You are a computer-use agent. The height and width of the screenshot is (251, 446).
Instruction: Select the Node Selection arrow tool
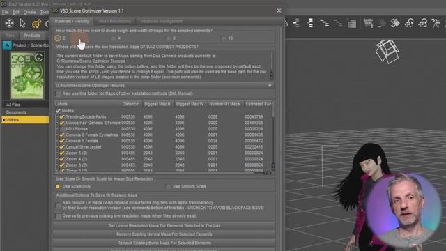point(22,23)
